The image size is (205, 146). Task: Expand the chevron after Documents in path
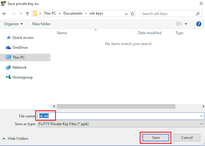pyautogui.click(x=86, y=14)
